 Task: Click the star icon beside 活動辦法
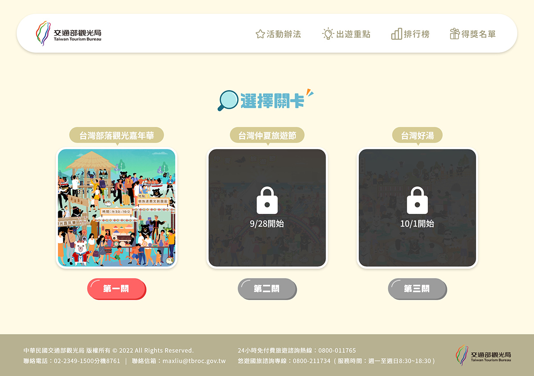click(260, 34)
